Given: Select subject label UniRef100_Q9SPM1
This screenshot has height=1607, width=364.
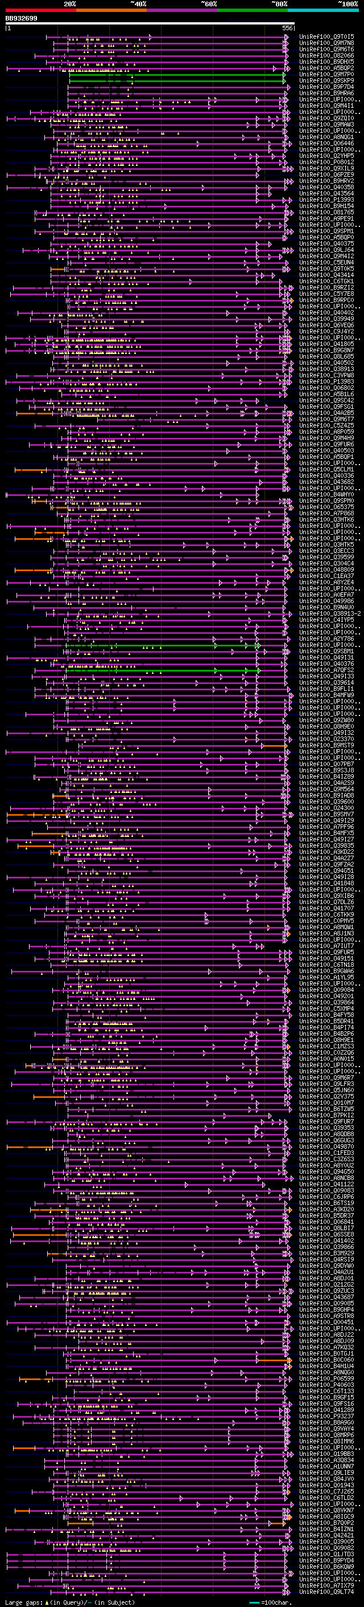Looking at the screenshot, I should [326, 231].
